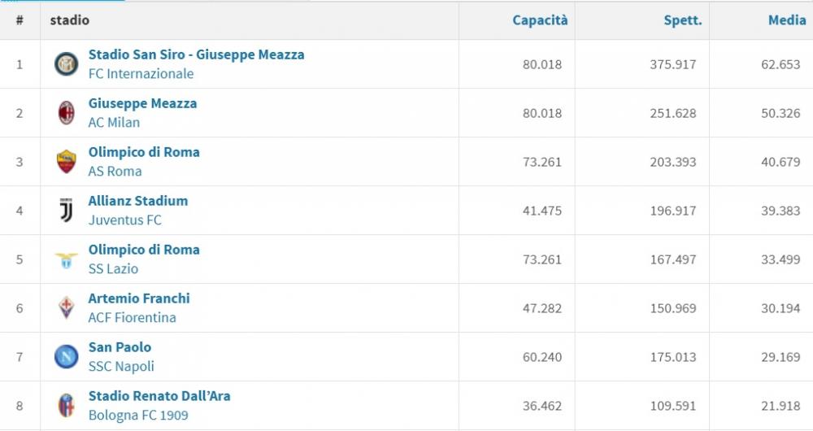
Task: Sort table by Media column header
Action: (x=786, y=20)
